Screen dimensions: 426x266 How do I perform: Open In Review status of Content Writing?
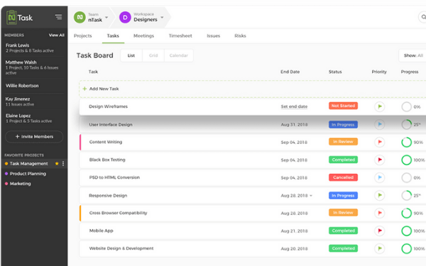343,141
